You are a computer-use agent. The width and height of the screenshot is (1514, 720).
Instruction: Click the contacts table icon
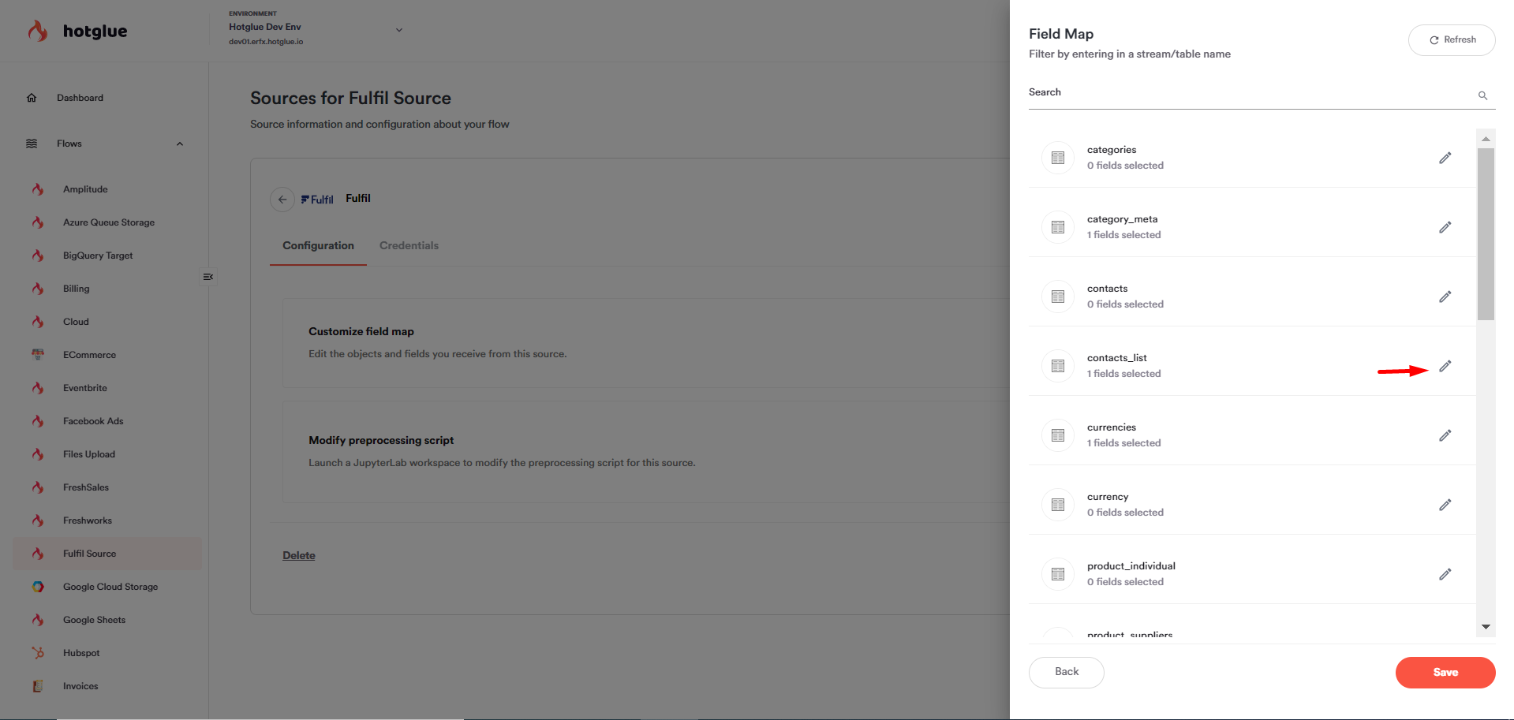[1058, 297]
